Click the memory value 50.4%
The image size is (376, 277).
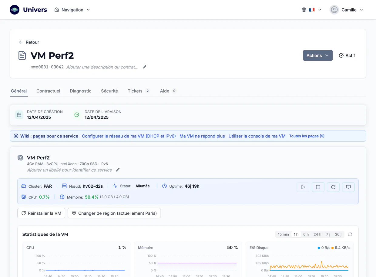tap(92, 197)
